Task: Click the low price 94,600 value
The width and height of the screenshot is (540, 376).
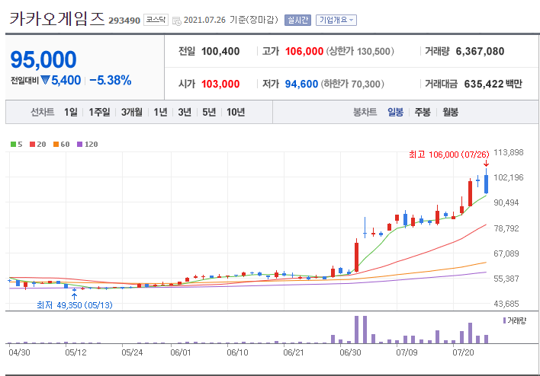Action: [301, 84]
